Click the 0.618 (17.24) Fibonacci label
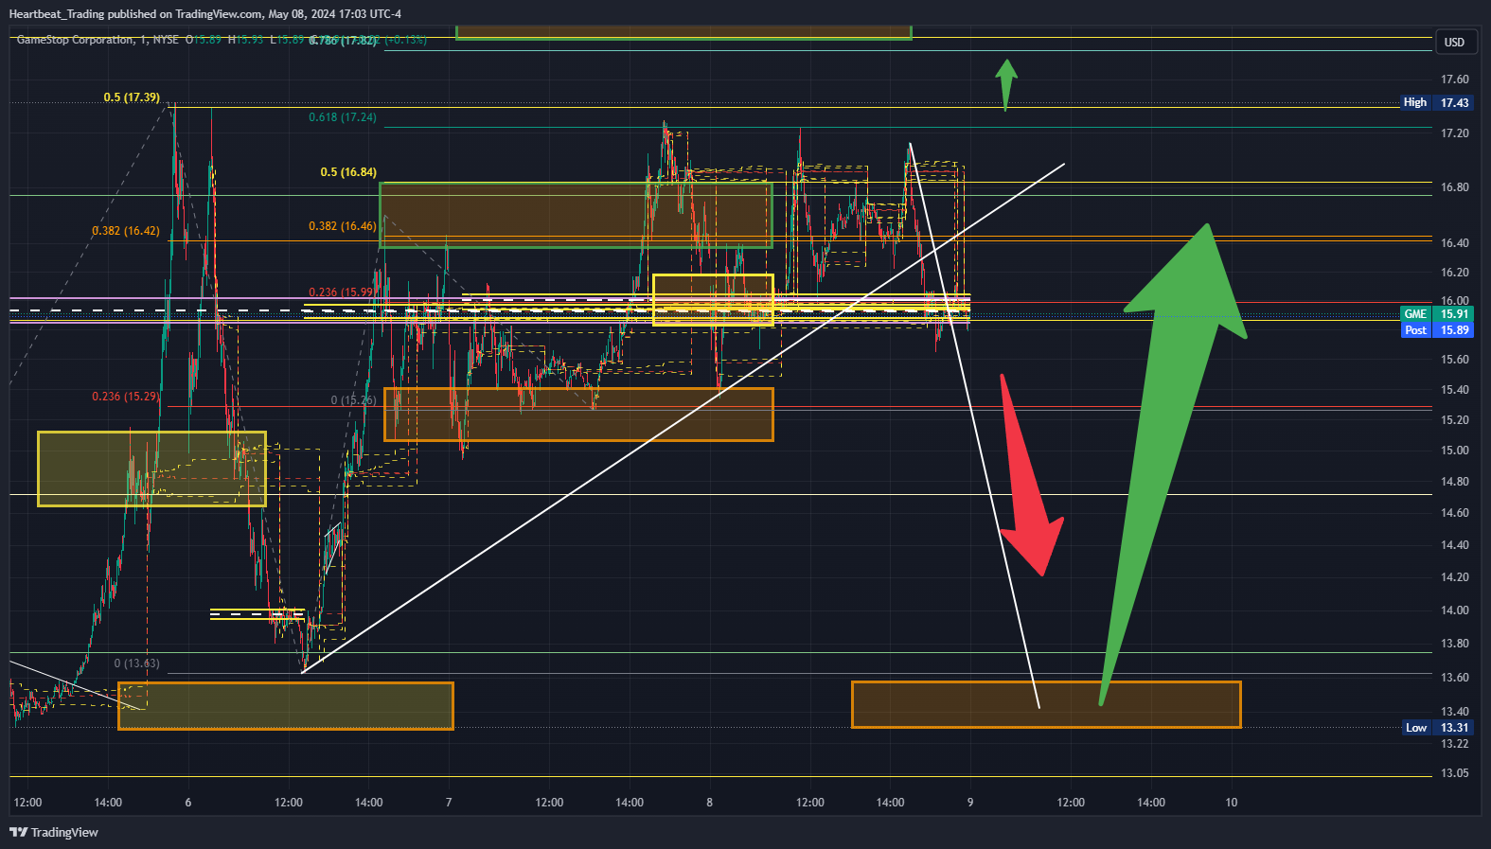Image resolution: width=1491 pixels, height=849 pixels. 343,117
